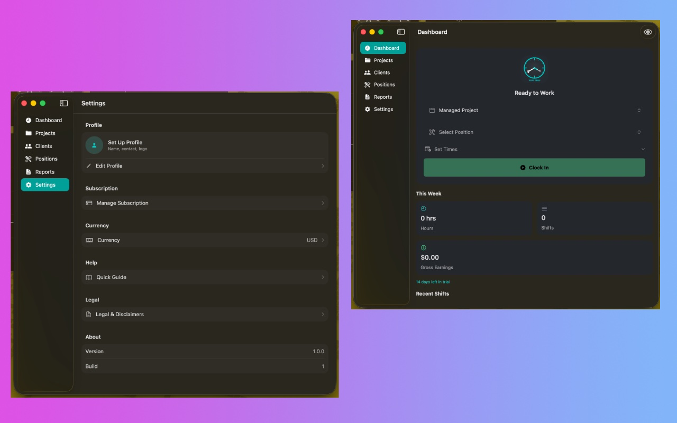Click Edit Profile label

[109, 166]
